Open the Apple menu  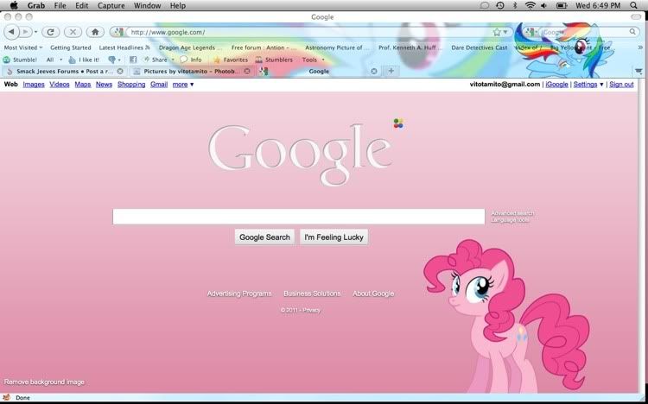pyautogui.click(x=14, y=5)
